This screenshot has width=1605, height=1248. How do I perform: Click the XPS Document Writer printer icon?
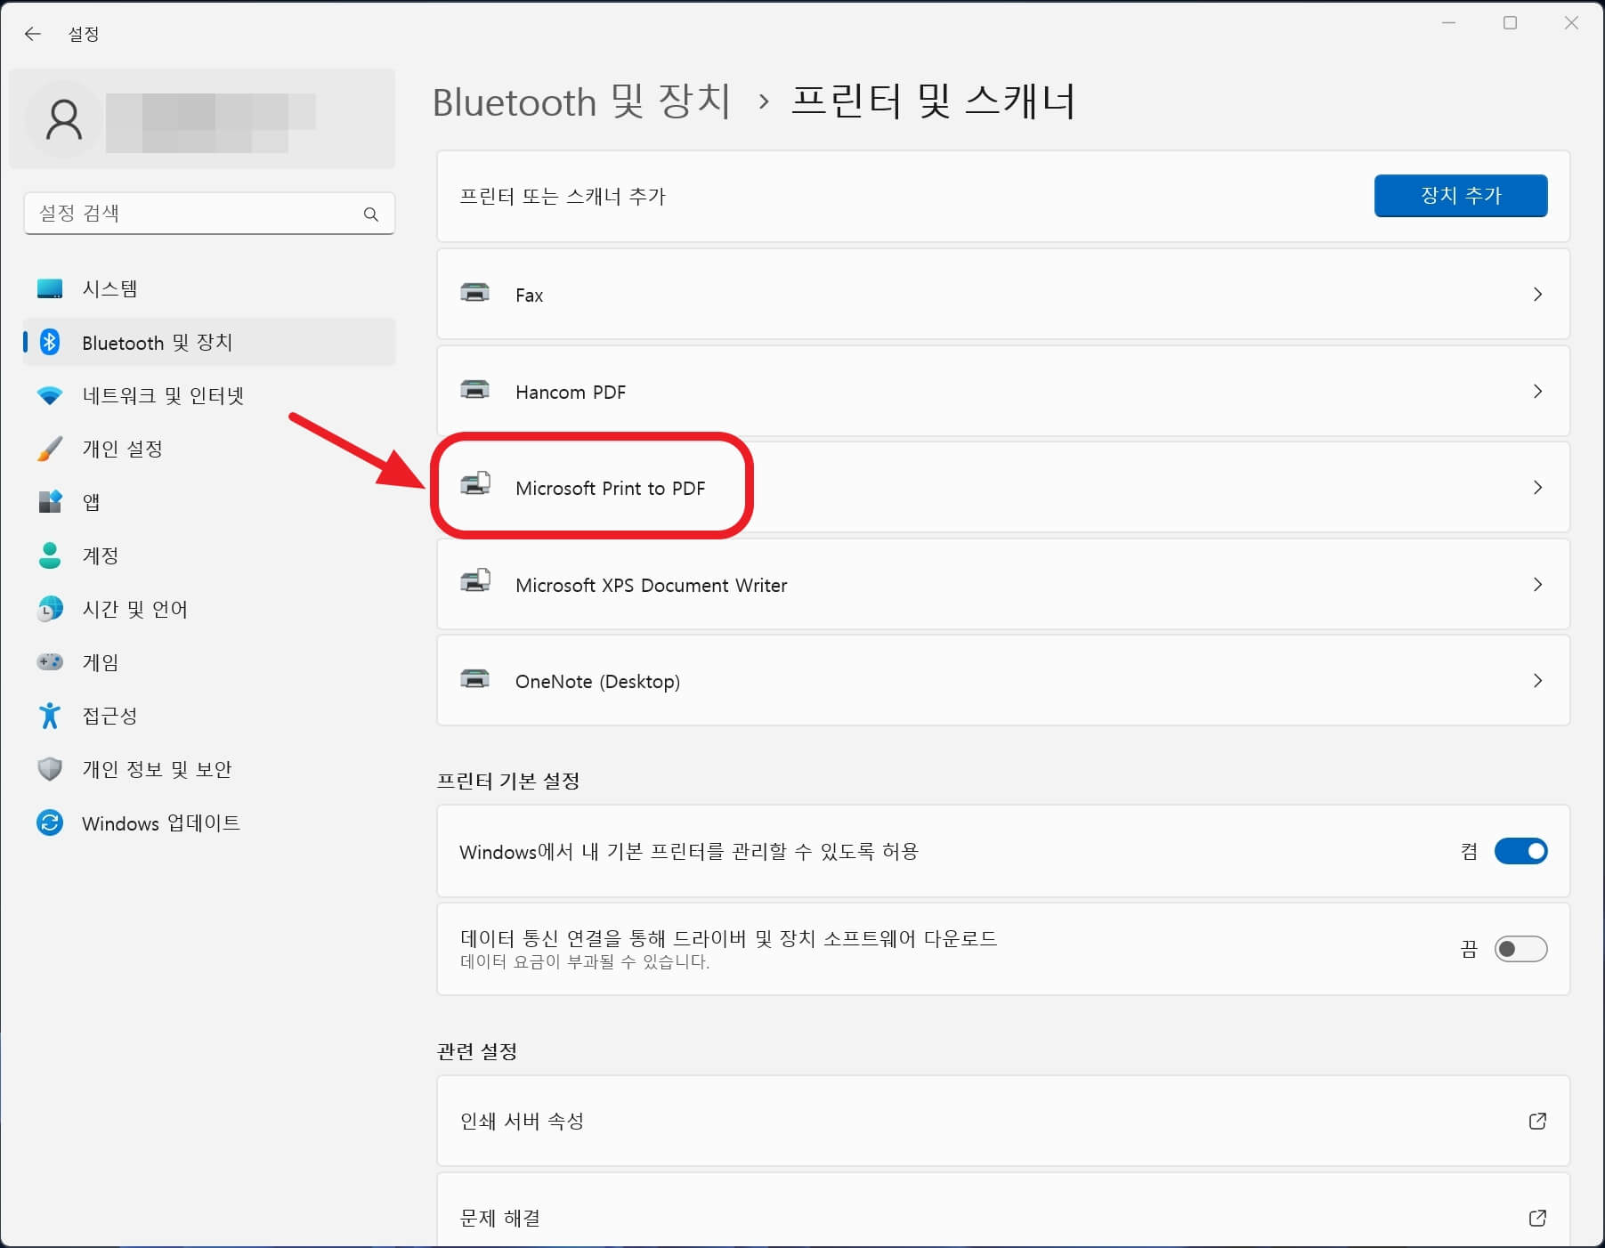(475, 580)
